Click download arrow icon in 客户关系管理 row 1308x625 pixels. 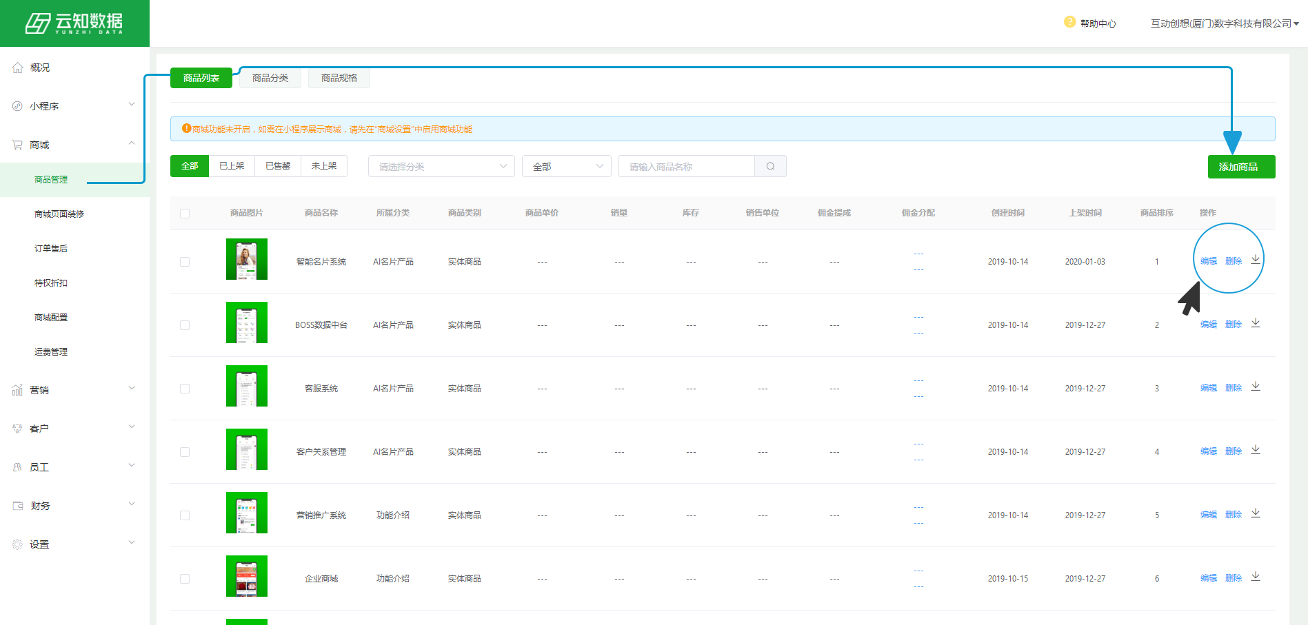tap(1256, 449)
